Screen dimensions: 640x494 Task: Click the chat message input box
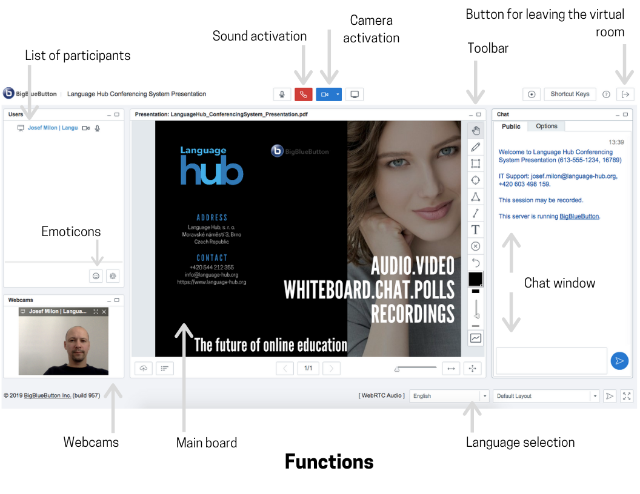pos(551,361)
